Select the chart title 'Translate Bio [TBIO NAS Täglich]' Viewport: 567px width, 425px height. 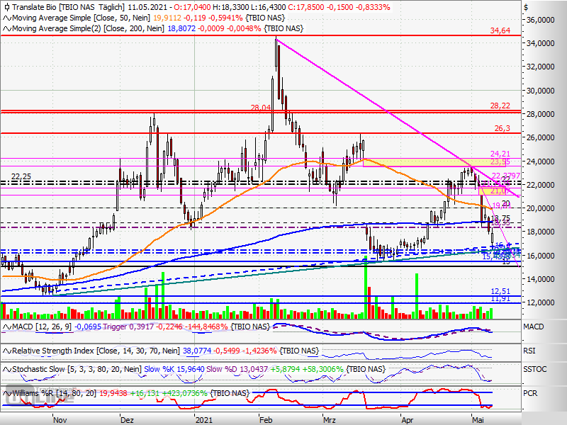pos(68,7)
